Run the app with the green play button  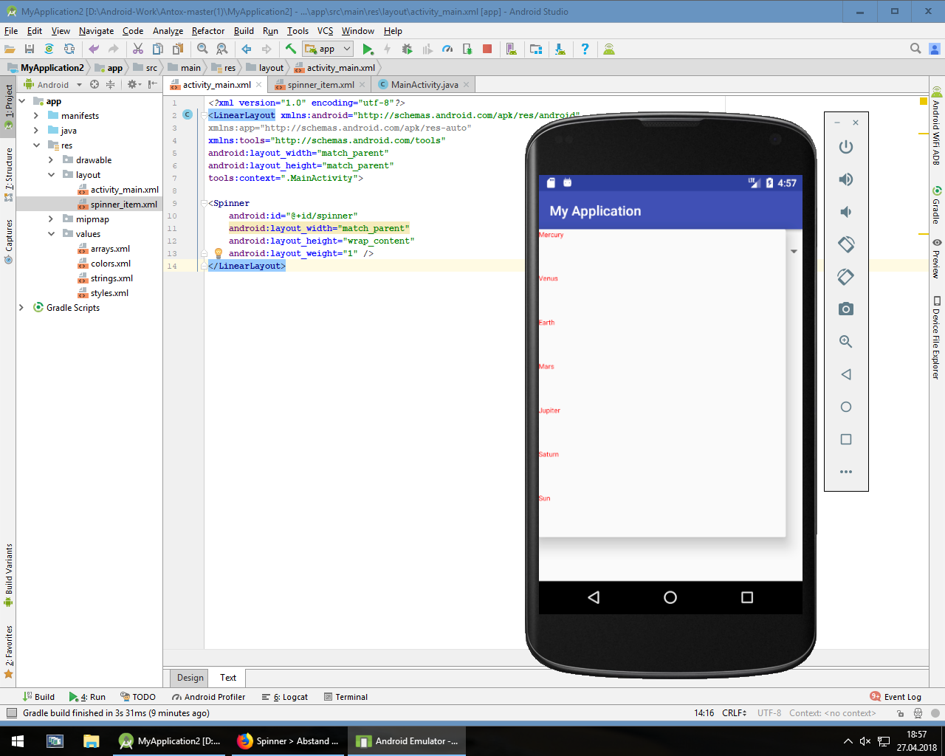coord(368,49)
